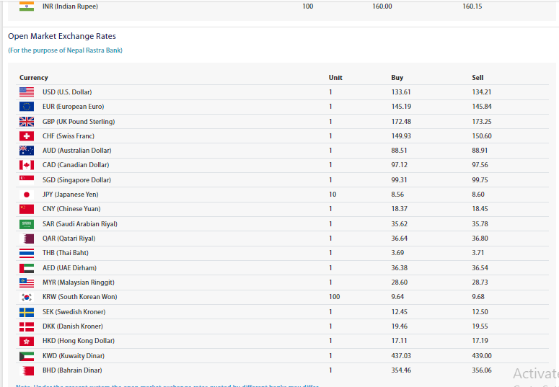559x387 pixels.
Task: Click the European Euro flag icon
Action: coord(27,107)
